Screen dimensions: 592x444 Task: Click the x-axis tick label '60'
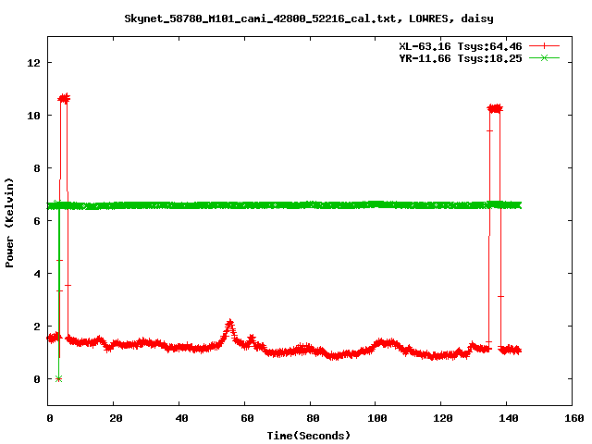point(247,418)
